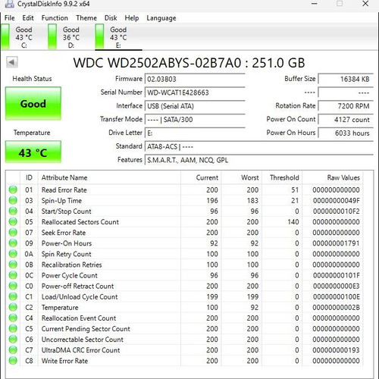Click green status dot for Power-On Hours
Screen dimensions: 379x379
[13, 243]
